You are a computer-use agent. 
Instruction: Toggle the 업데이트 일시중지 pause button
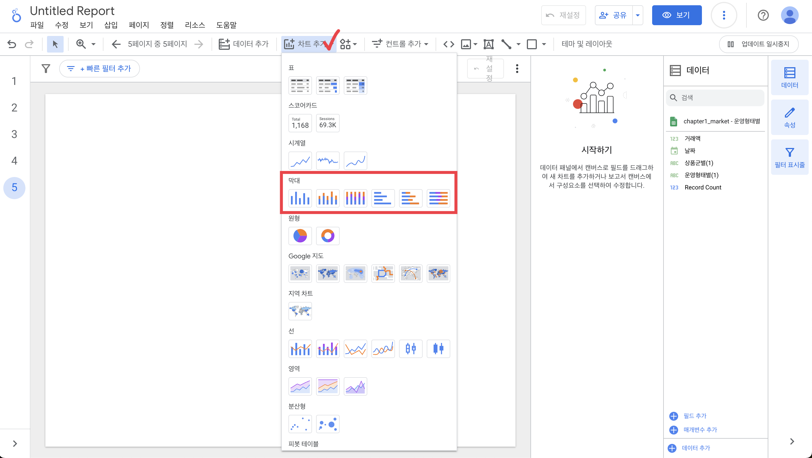(x=758, y=44)
